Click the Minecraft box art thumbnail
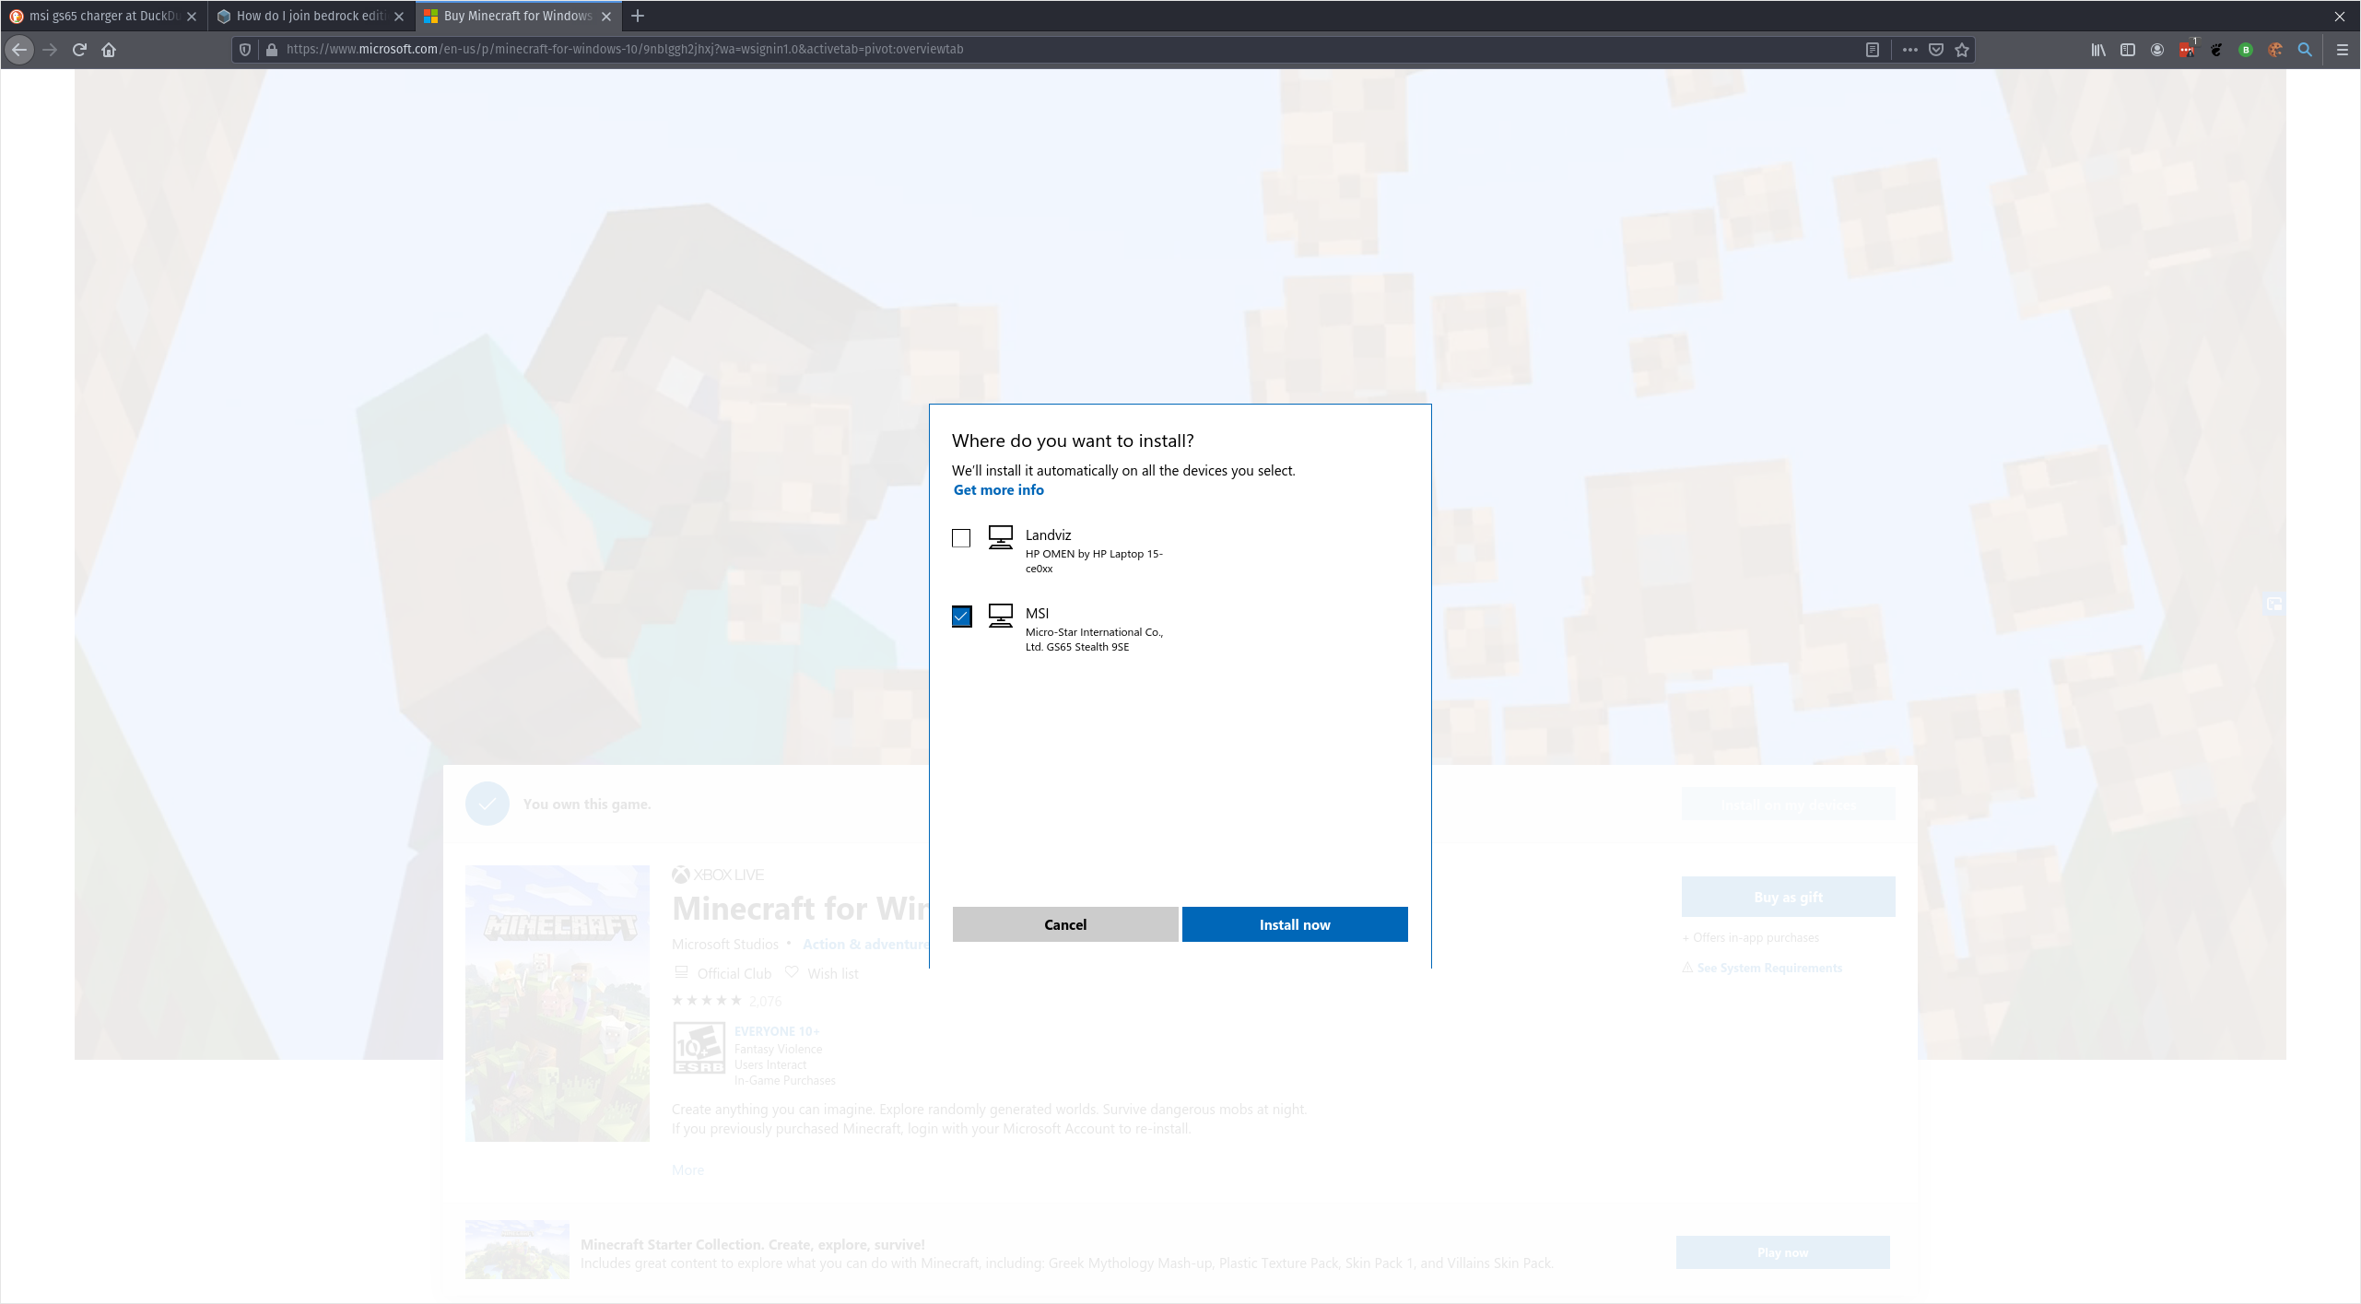Viewport: 2361px width, 1304px height. tap(558, 1004)
